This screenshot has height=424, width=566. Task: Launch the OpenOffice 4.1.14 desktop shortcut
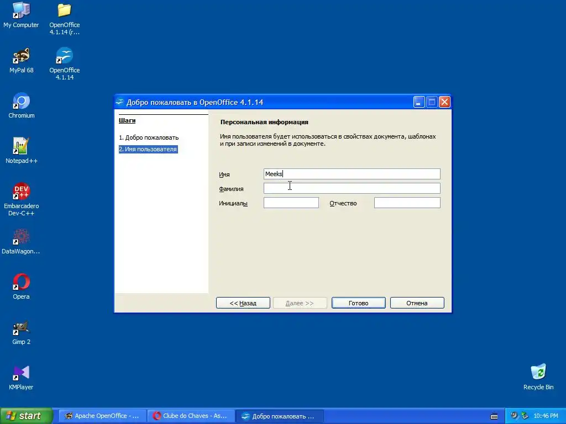tap(64, 64)
